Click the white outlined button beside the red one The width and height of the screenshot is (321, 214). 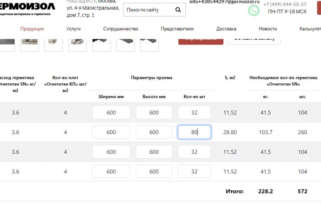pyautogui.click(x=254, y=40)
